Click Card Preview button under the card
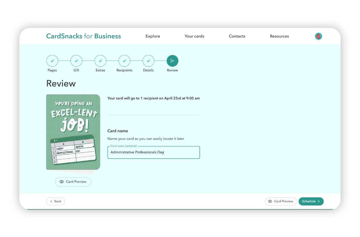 pos(73,182)
